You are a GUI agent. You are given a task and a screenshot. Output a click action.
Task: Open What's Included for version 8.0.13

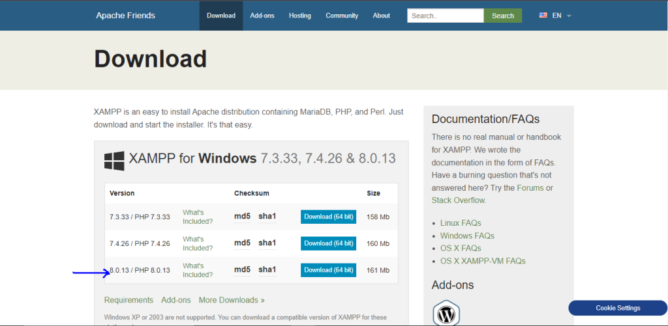[198, 270]
